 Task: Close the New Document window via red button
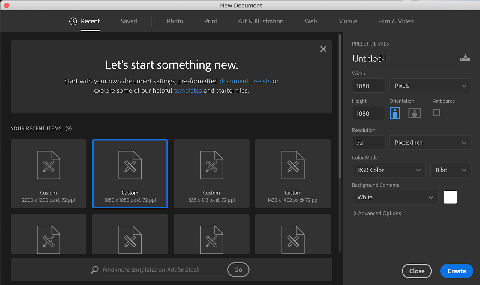[7, 5]
